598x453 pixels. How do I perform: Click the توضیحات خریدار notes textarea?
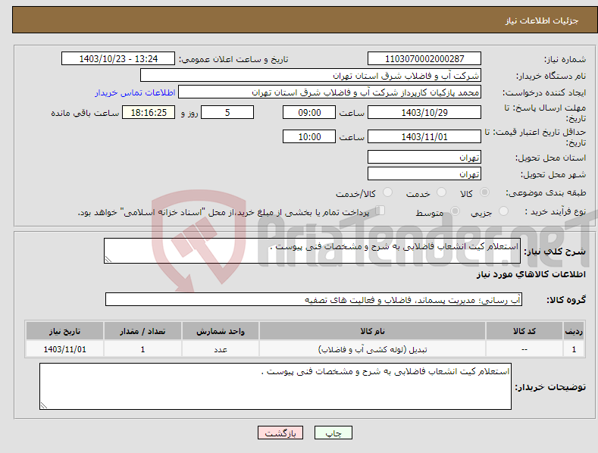coord(275,386)
